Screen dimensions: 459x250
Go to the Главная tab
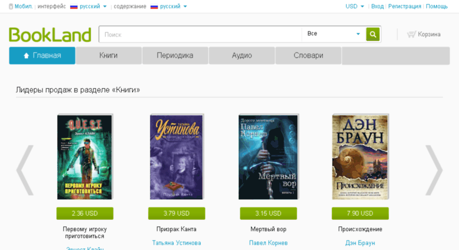[x=42, y=56]
